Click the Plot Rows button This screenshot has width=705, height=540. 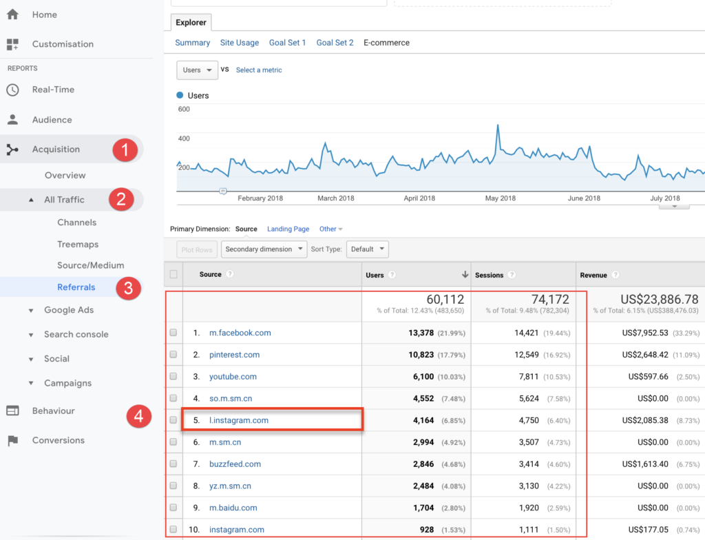click(x=197, y=250)
